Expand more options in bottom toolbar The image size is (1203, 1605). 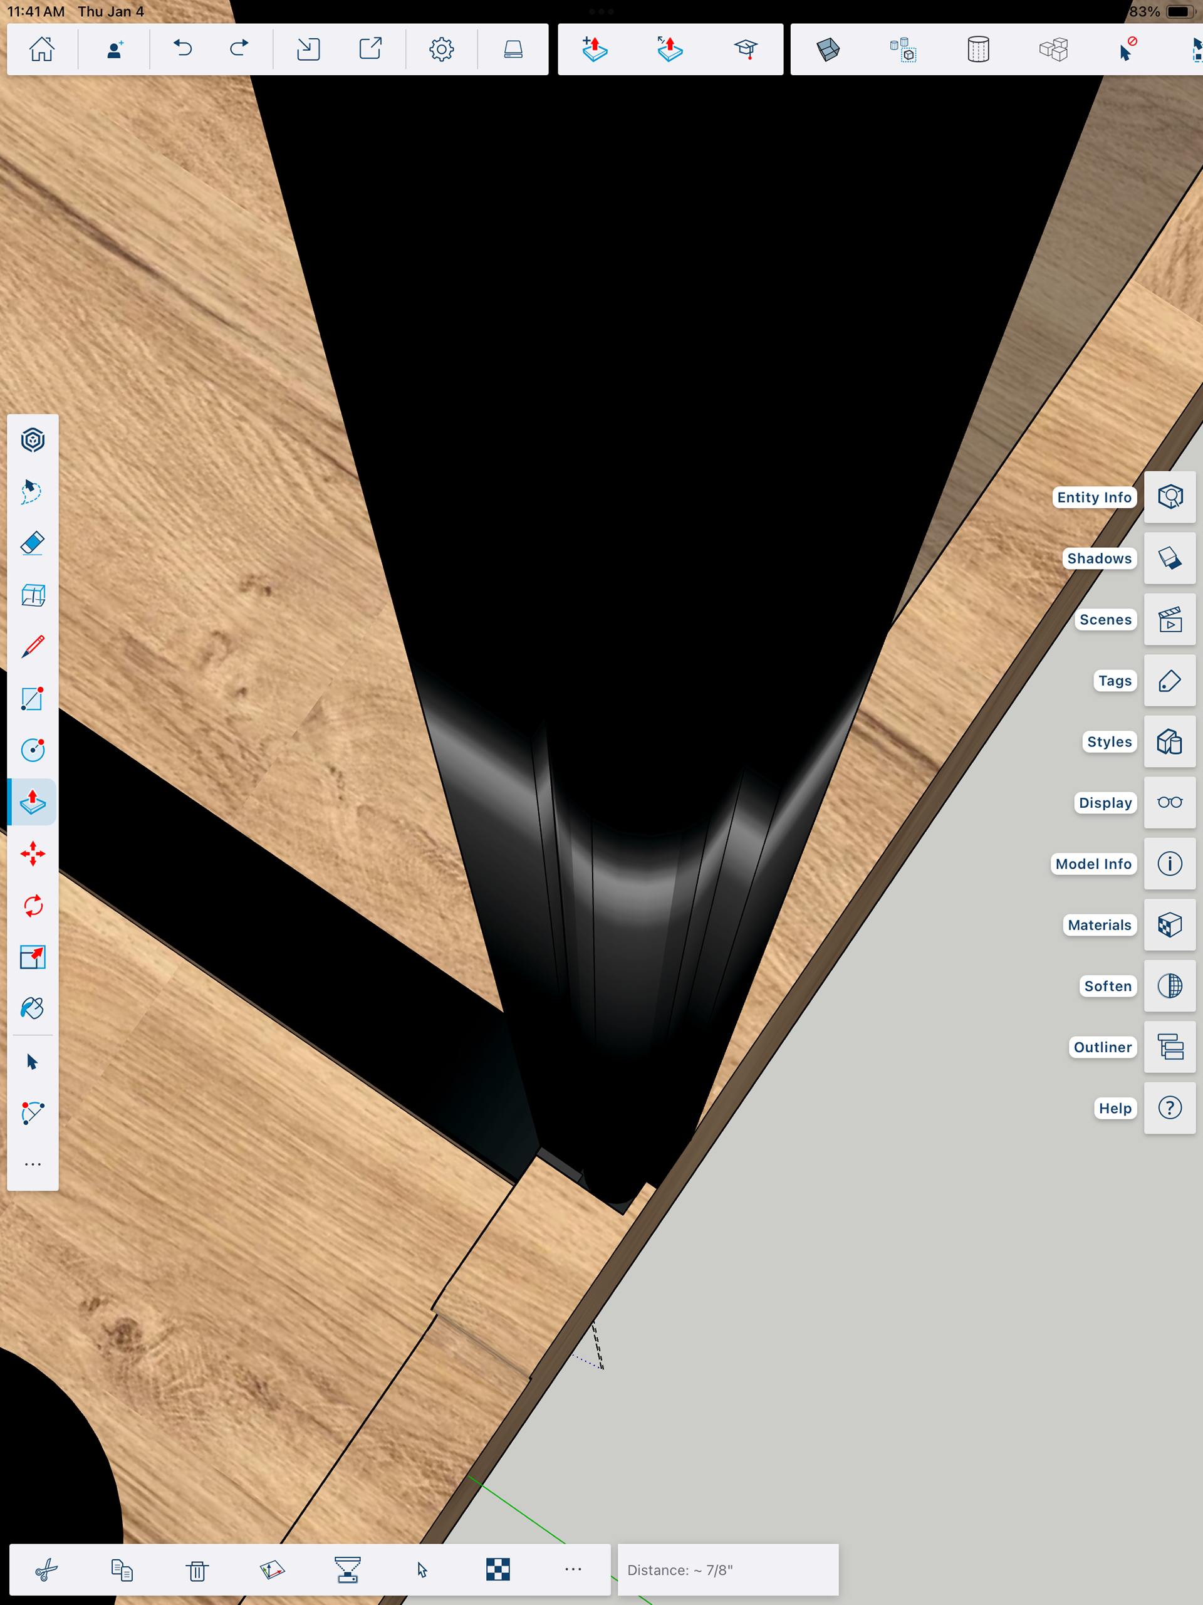click(x=573, y=1569)
